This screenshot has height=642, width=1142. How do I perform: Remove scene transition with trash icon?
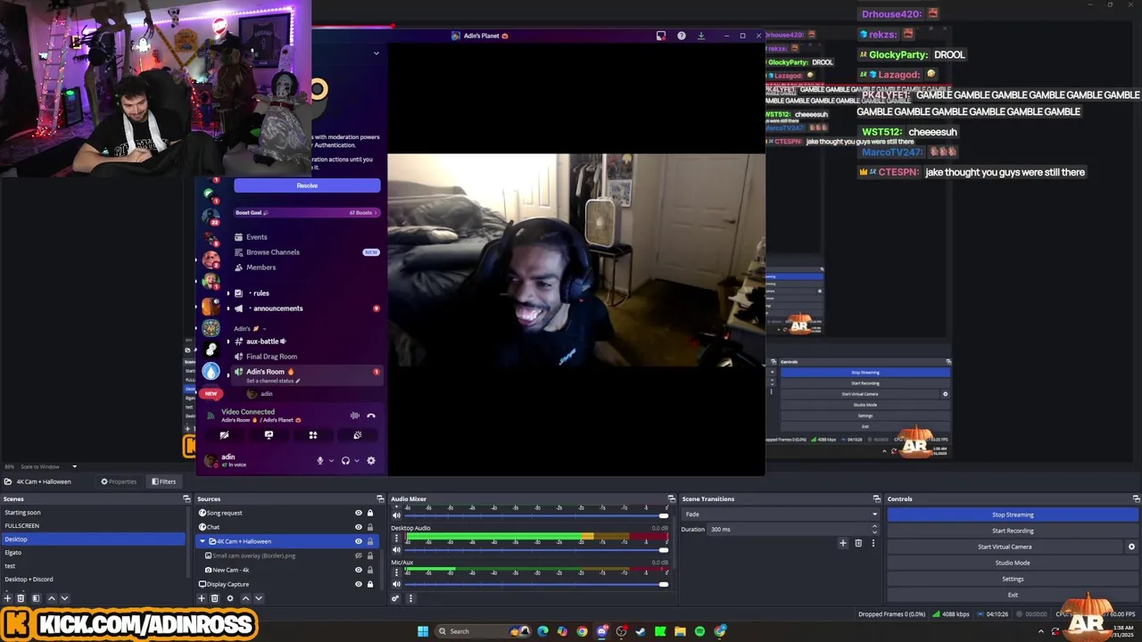pos(858,543)
